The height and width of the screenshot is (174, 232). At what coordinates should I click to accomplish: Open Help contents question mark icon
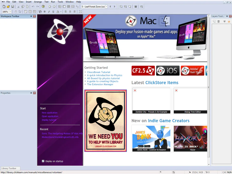[x=43, y=6]
